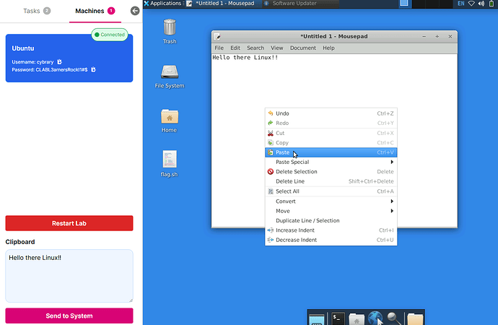The image size is (498, 325).
Task: Select the flag.sh file icon
Action: (x=169, y=160)
